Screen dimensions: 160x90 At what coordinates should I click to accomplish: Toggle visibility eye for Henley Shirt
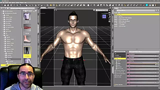(115, 23)
